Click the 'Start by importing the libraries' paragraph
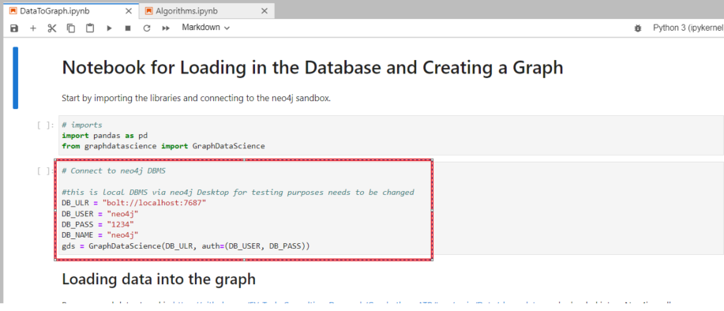 point(197,99)
